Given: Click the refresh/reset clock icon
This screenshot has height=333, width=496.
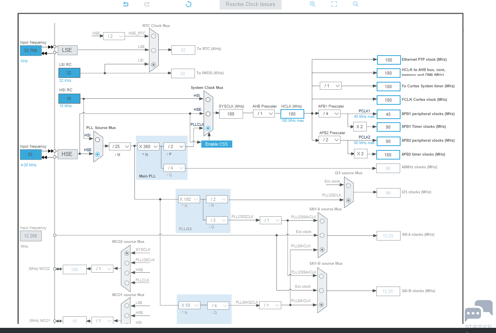Looking at the screenshot, I should click(x=189, y=4).
